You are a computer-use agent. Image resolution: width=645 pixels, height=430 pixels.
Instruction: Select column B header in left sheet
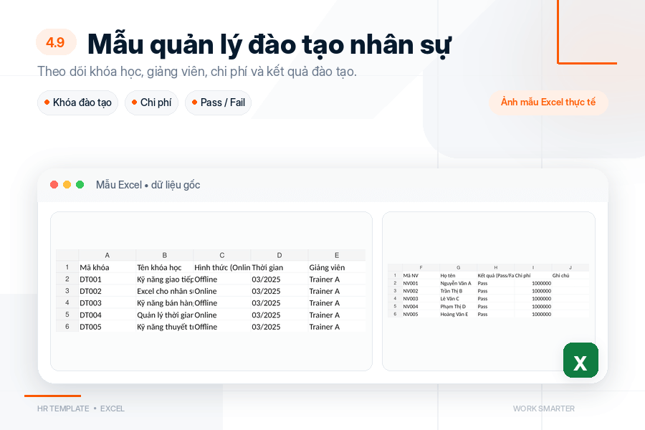(165, 255)
